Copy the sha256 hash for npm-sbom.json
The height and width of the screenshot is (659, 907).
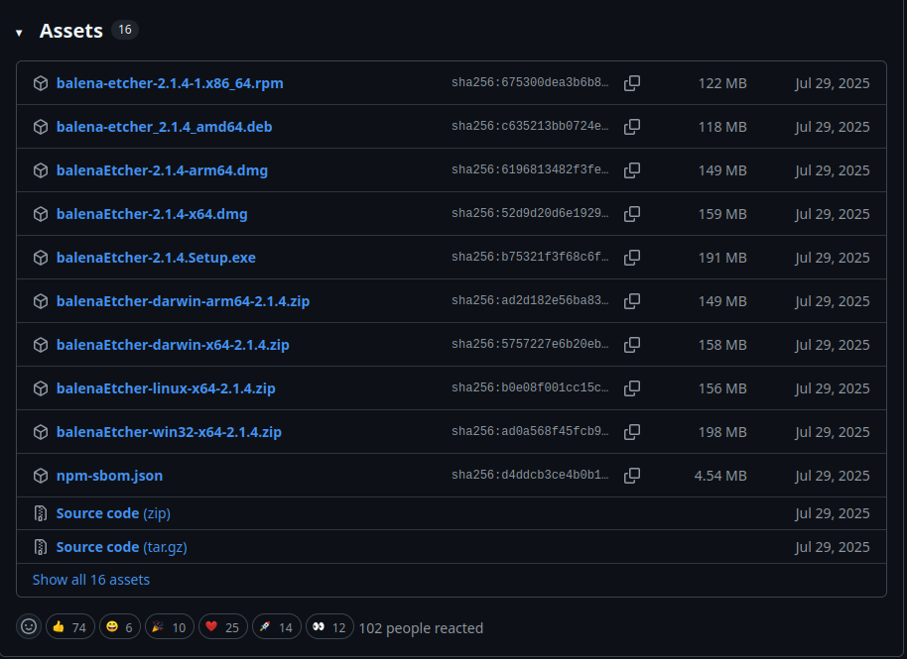pyautogui.click(x=632, y=476)
